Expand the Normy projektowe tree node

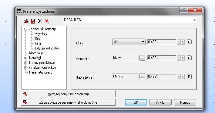[x=25, y=63]
